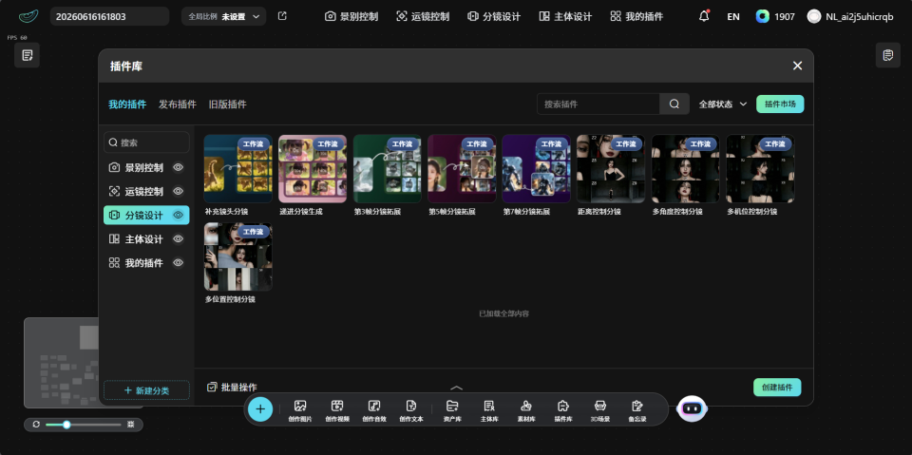Select the 创作音效 tool icon
The image size is (912, 455).
pyautogui.click(x=374, y=407)
